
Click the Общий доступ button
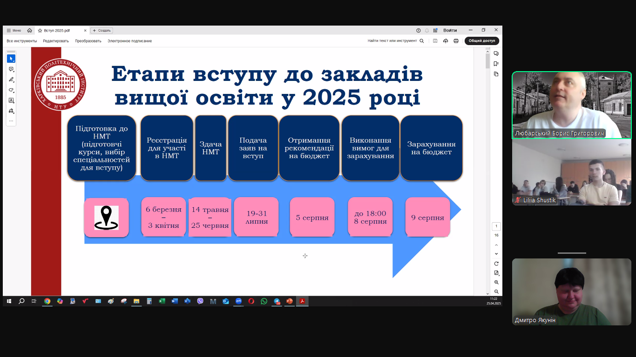point(482,41)
